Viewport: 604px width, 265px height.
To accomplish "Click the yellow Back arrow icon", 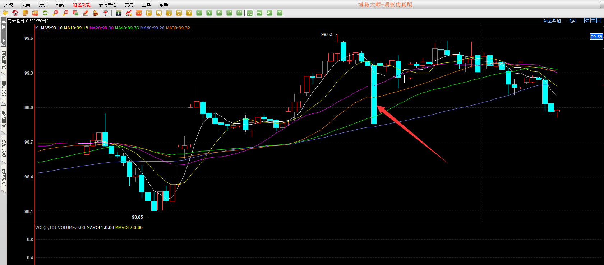I will click(x=5, y=13).
